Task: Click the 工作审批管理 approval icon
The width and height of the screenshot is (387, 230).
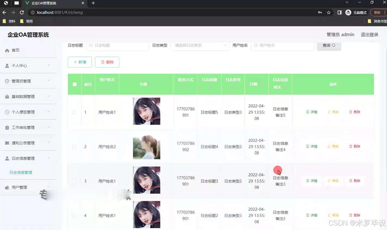Action: coord(8,127)
